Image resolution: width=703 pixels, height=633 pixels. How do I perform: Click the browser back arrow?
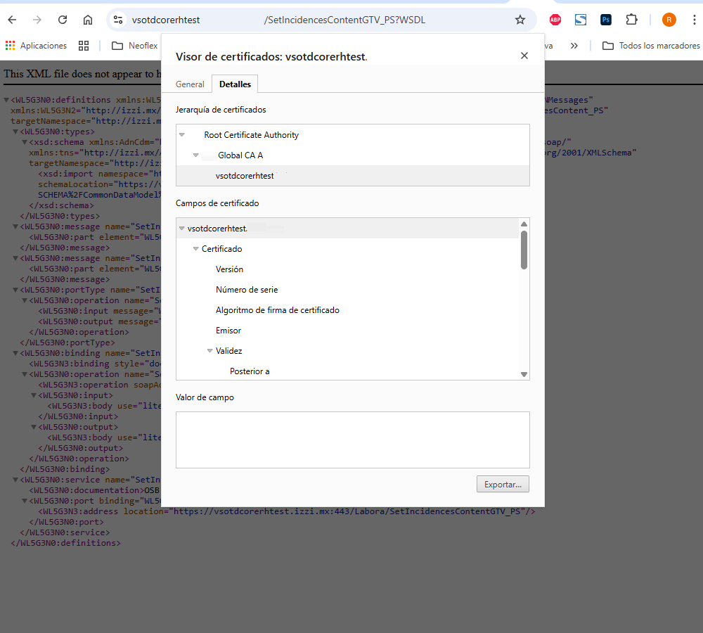(12, 20)
